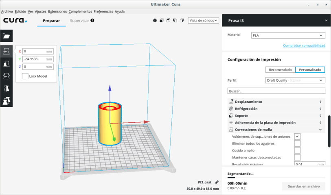Viewport: 331px width, 195px height.
Task: Select the Rotate tool in sidebar
Action: point(7,76)
